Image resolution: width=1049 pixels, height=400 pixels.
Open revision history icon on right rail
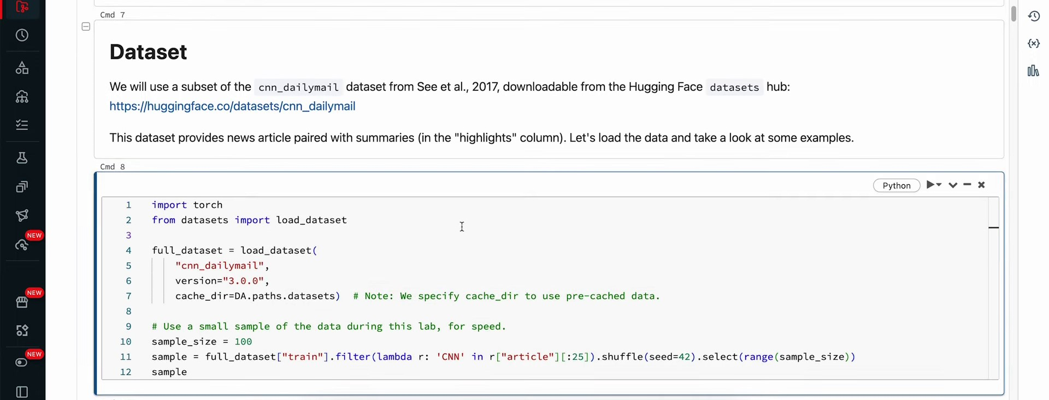pos(1034,16)
